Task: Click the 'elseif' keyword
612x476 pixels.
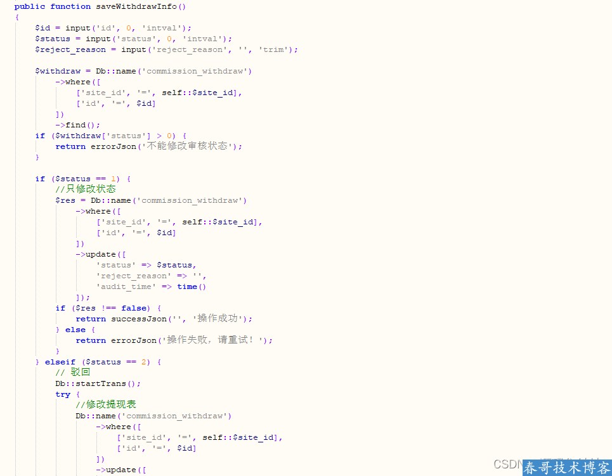Action: pos(60,362)
